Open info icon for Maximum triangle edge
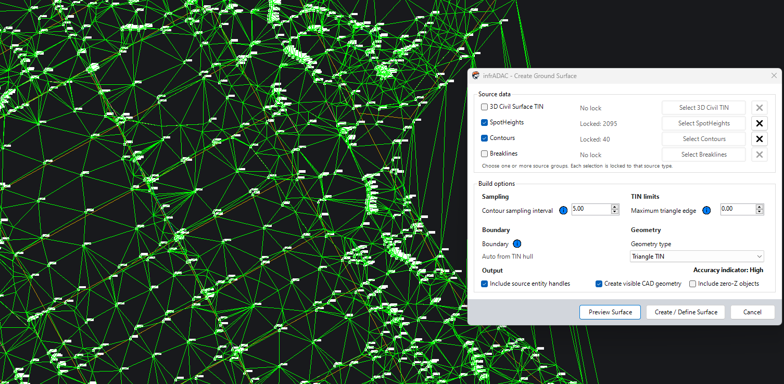The width and height of the screenshot is (784, 384). click(x=706, y=211)
